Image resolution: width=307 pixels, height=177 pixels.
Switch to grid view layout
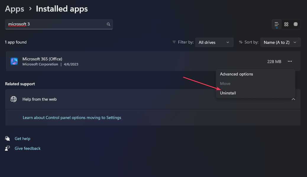coord(286,24)
